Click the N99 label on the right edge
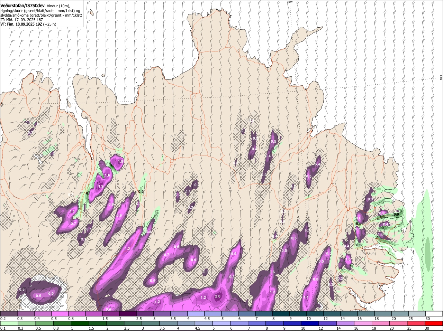Viewport: 443px width, 331px height. [x=441, y=78]
